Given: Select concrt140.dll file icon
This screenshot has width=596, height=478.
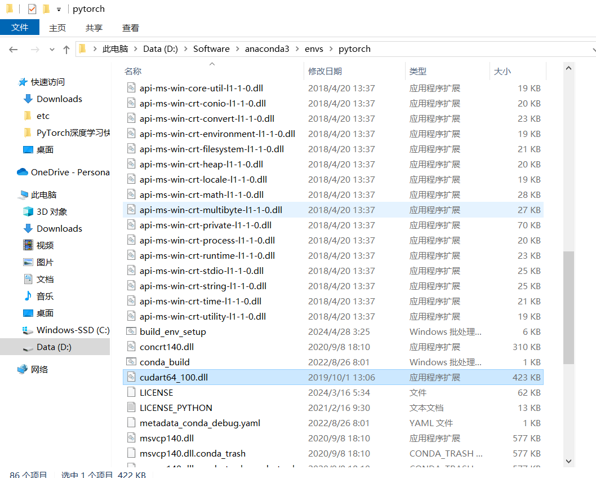Looking at the screenshot, I should click(131, 347).
